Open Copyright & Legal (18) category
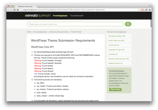The image size is (158, 110). (x=119, y=50)
